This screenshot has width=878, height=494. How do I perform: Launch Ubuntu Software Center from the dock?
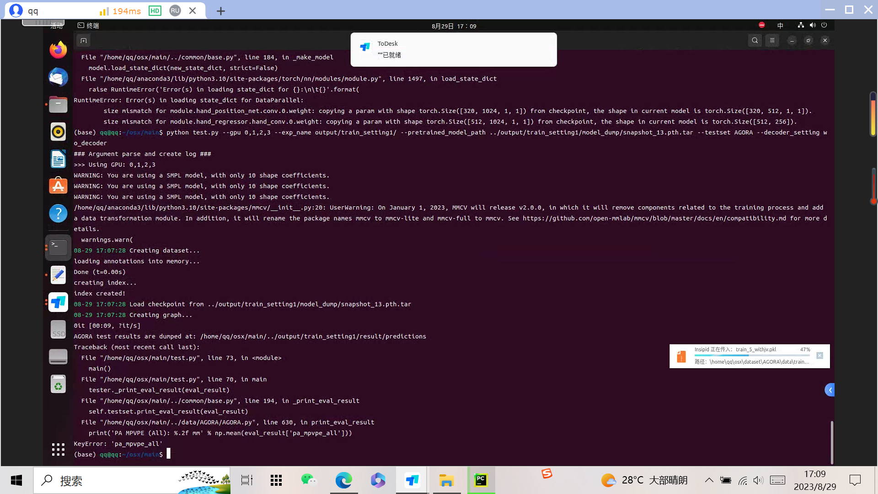[x=58, y=186]
